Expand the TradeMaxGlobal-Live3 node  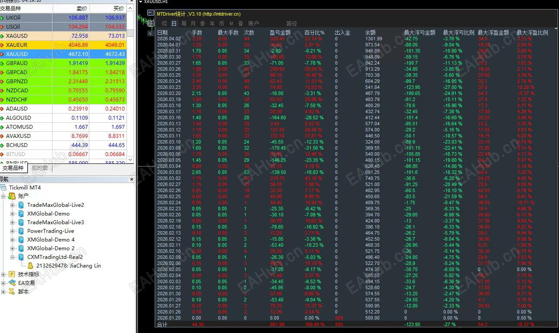[13, 222]
